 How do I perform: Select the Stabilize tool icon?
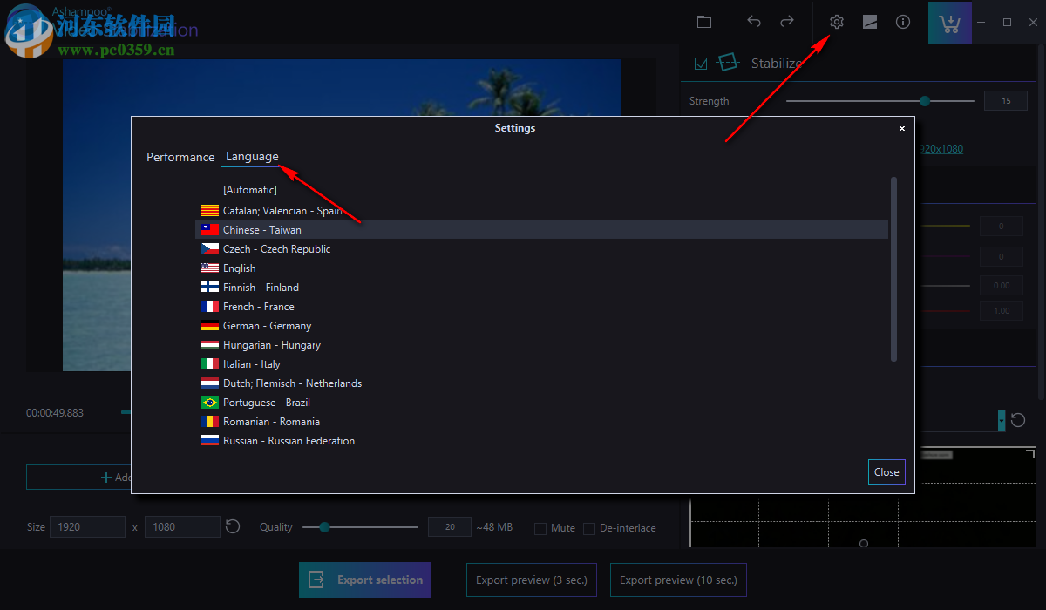pos(728,62)
